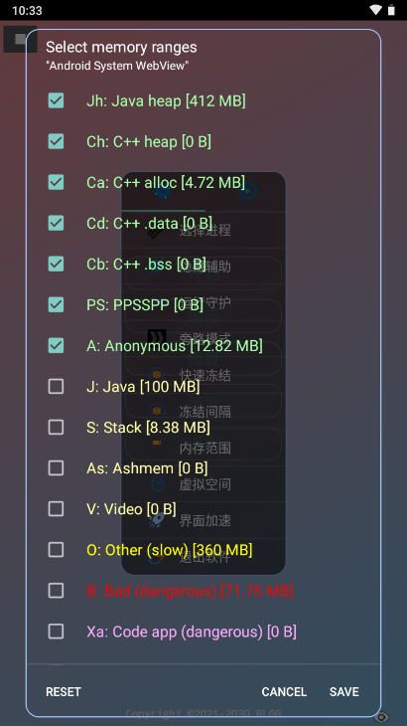Screen dimensions: 407x726
Task: Deselect the A: Anonymous range
Action: pyautogui.click(x=56, y=345)
